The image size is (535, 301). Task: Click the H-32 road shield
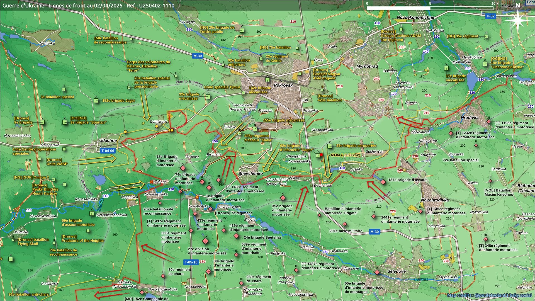tap(490, 16)
